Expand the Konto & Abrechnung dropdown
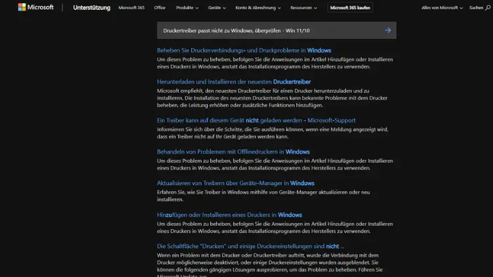Image resolution: width=493 pixels, height=277 pixels. pyautogui.click(x=258, y=7)
